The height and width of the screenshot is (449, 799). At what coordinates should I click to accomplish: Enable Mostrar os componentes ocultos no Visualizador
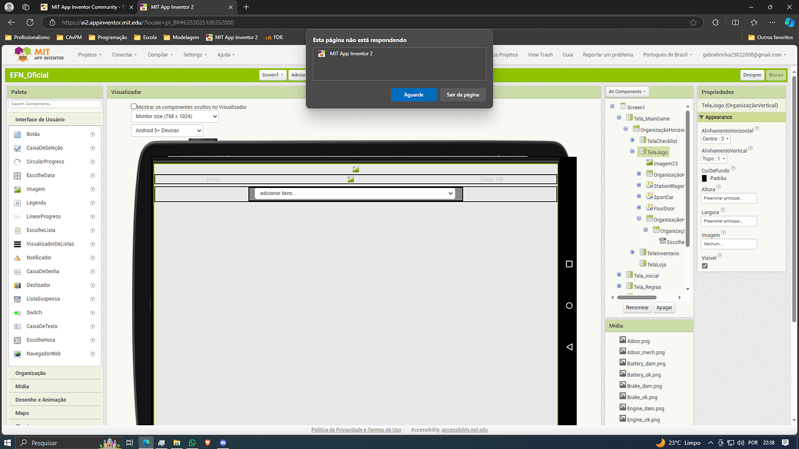pos(133,106)
